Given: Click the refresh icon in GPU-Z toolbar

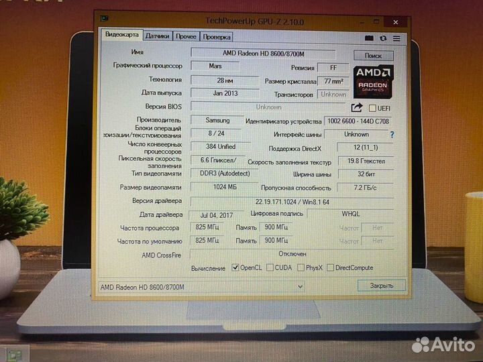Looking at the screenshot, I should point(383,38).
